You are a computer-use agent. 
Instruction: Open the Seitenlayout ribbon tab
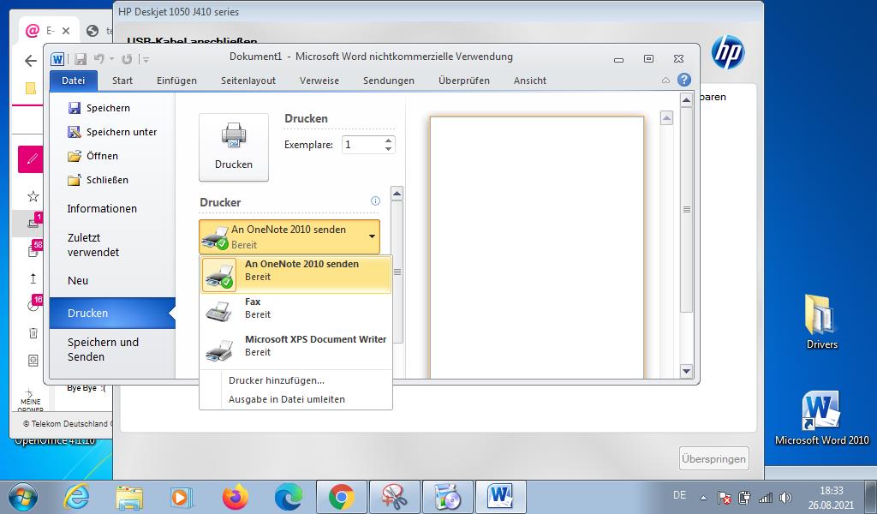(248, 81)
